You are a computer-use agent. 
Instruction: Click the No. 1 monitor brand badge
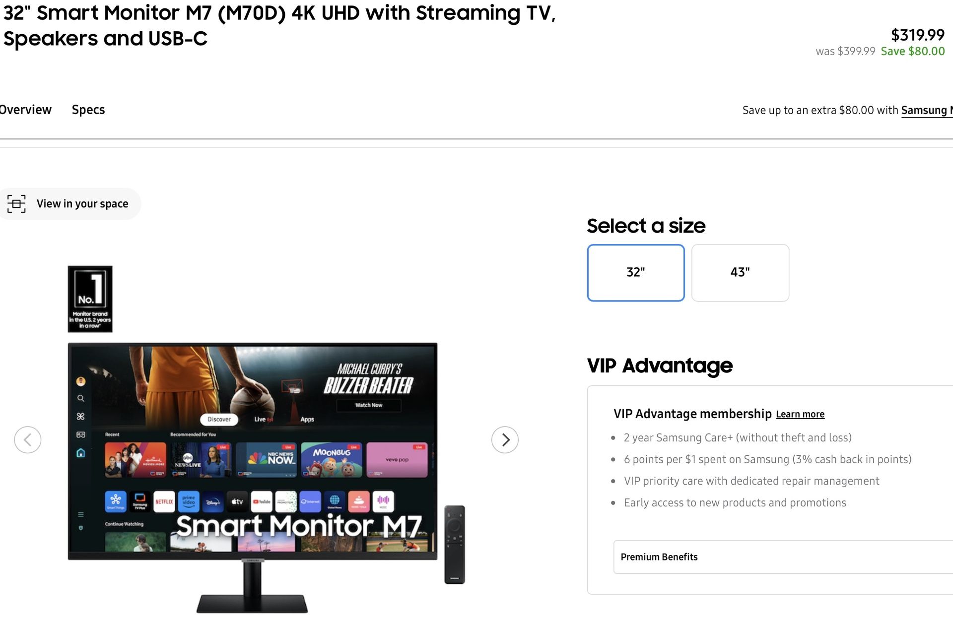[90, 299]
